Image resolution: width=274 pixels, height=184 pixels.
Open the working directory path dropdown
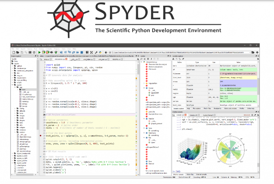click(250, 53)
